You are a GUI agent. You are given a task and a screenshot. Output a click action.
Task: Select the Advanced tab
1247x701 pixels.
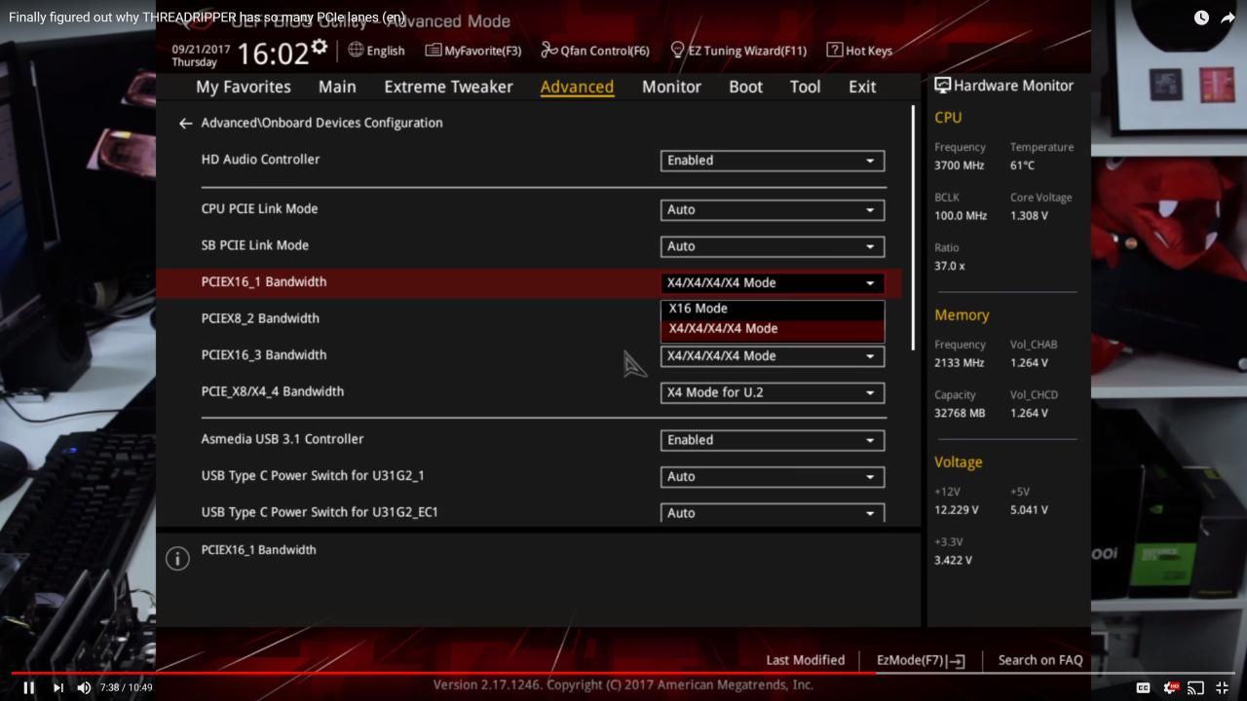(577, 87)
